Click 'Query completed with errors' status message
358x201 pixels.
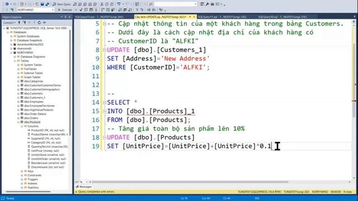click(96, 192)
